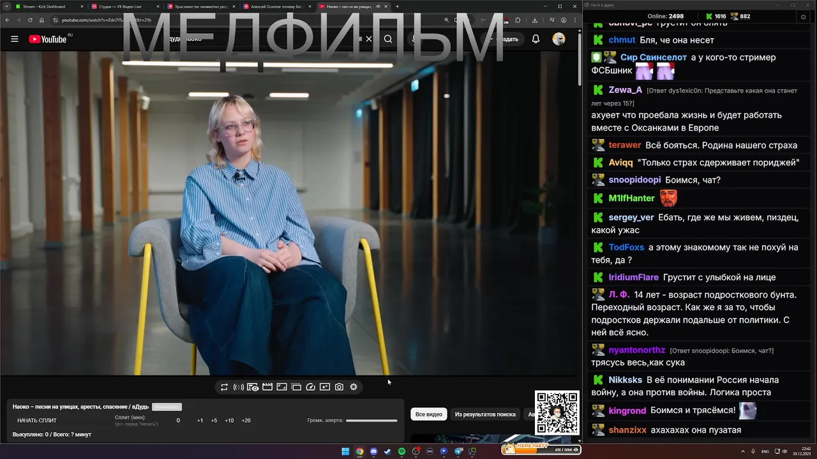
Task: Close the Наоко – песни на улицах tab
Action: [x=386, y=6]
